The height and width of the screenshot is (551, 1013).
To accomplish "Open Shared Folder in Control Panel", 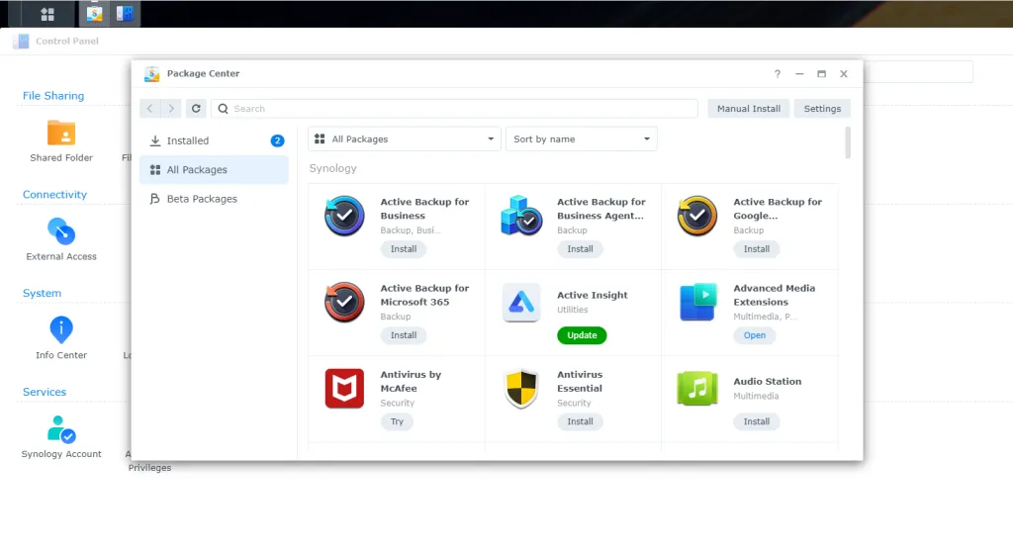I will [x=61, y=141].
